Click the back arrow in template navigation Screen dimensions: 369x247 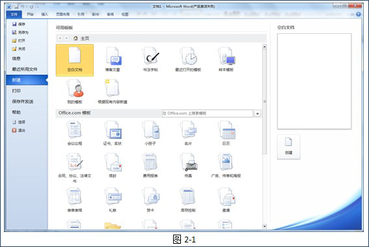61,38
